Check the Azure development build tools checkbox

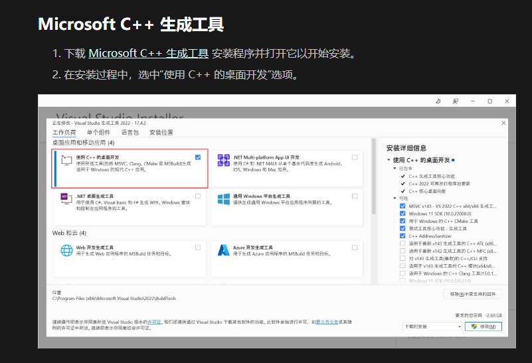[x=355, y=248]
